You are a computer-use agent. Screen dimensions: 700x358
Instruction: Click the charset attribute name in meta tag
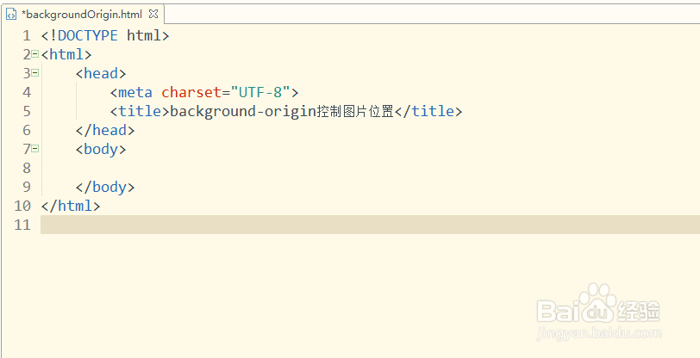coord(191,92)
